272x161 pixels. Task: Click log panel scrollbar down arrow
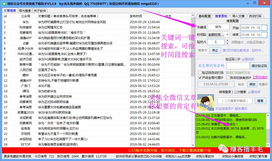[268, 145]
